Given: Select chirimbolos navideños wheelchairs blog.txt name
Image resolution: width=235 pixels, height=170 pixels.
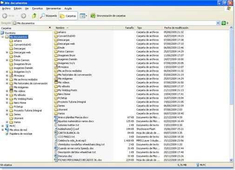Looking at the screenshot, I should pyautogui.click(x=81, y=145).
